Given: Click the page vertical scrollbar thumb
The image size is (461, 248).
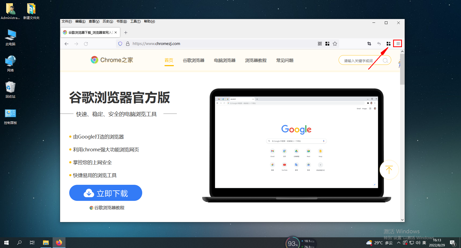Looking at the screenshot, I should [x=402, y=69].
